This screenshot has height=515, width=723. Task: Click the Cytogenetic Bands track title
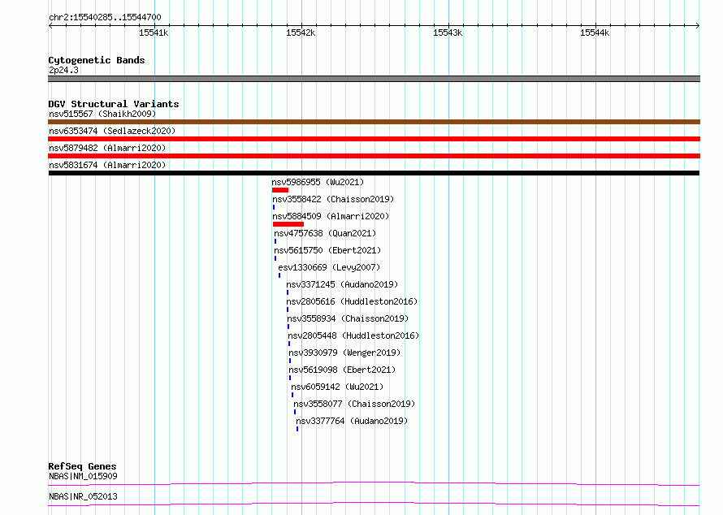[x=97, y=60]
